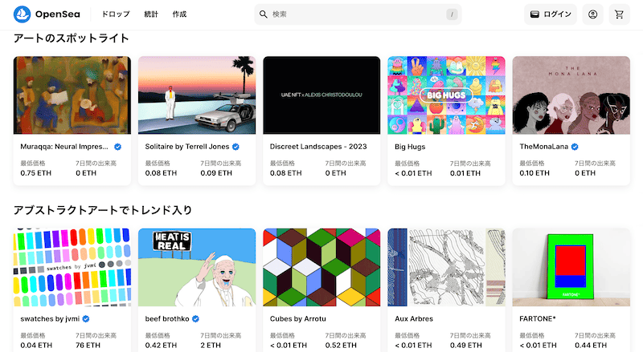Select the Big Hugs title
Screen dimensions: 643x352
[410, 147]
